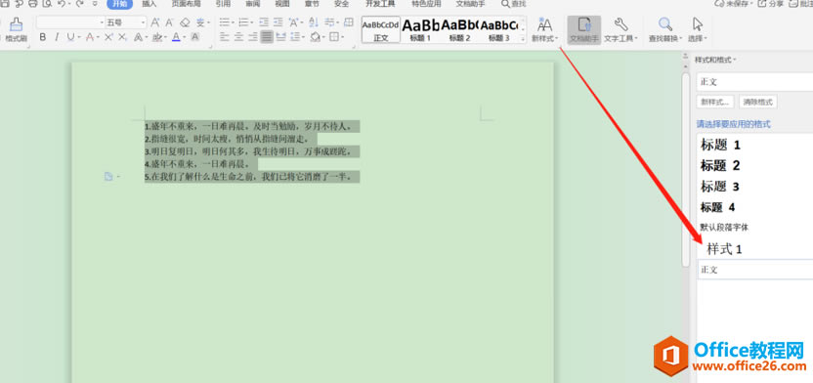Click the clear formatting eraser icon
Viewport: 813px width, 383px height.
[185, 22]
